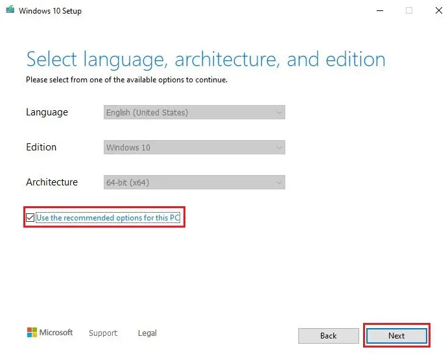This screenshot has width=448, height=356.
Task: Click the 'Windows 10 Setup' title bar text
Action: [x=50, y=11]
